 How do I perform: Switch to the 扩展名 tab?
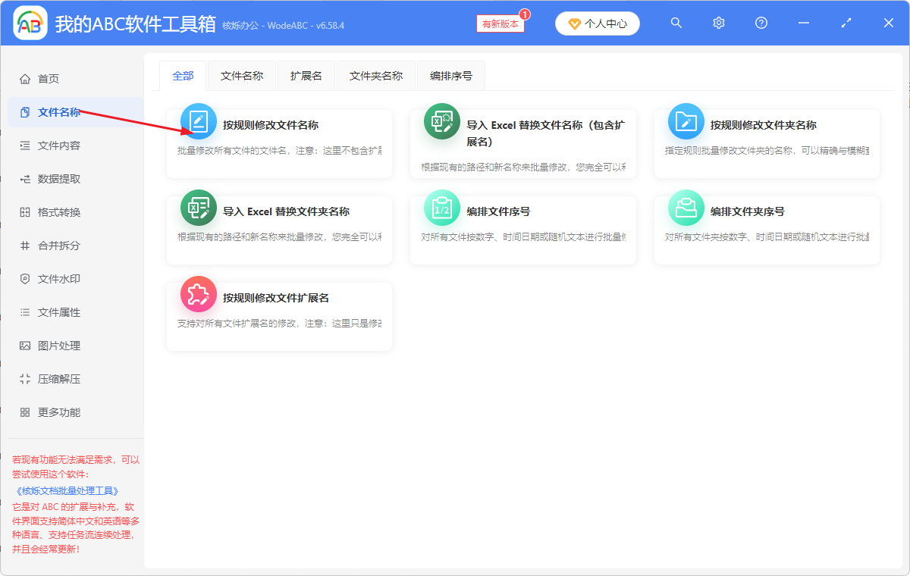(306, 76)
